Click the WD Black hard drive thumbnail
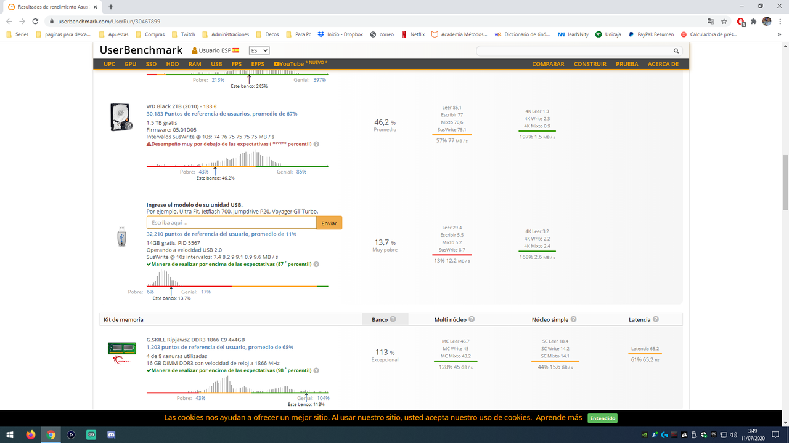This screenshot has height=443, width=789. click(x=121, y=117)
